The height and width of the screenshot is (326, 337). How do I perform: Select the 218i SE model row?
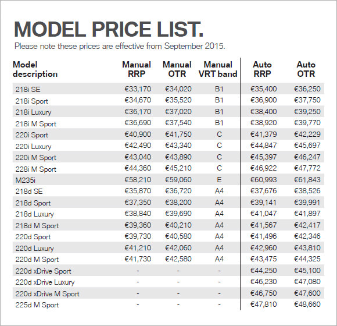(168, 88)
